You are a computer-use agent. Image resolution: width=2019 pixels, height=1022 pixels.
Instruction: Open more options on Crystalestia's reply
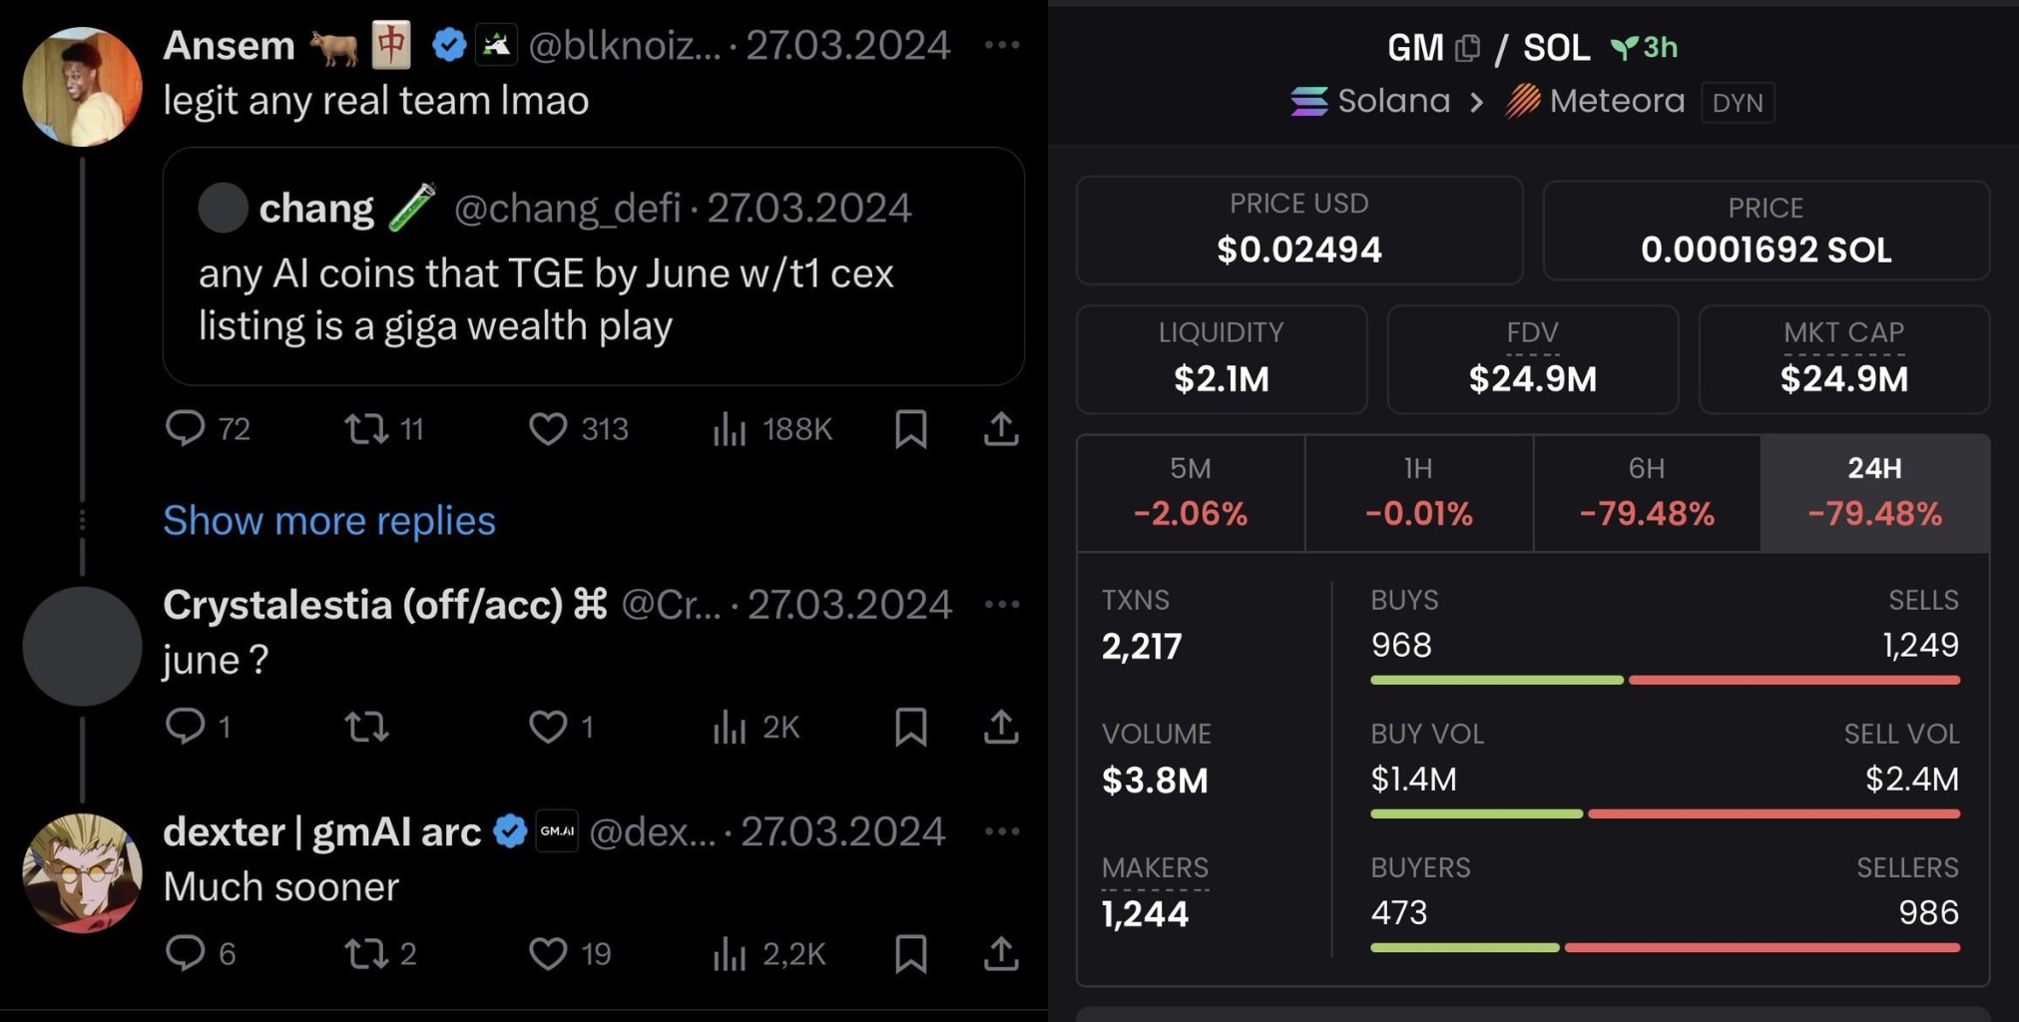[x=1001, y=604]
